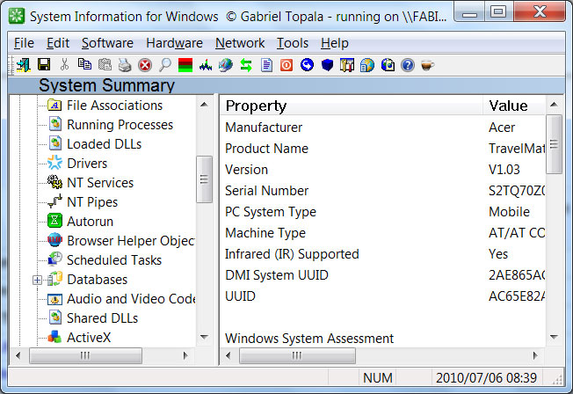Click the coffee cup icon
Image resolution: width=573 pixels, height=394 pixels.
point(427,65)
